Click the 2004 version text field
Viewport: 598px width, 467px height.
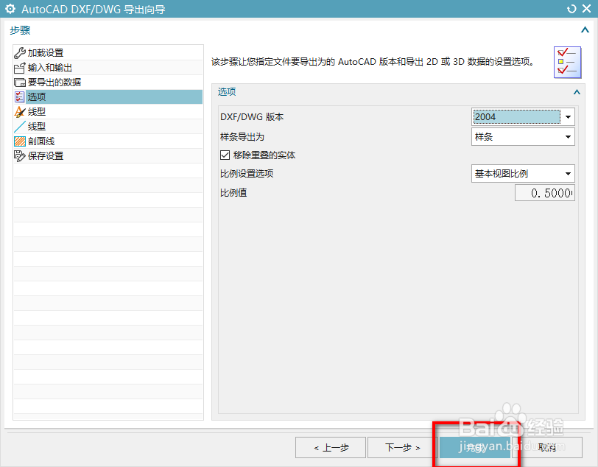517,116
